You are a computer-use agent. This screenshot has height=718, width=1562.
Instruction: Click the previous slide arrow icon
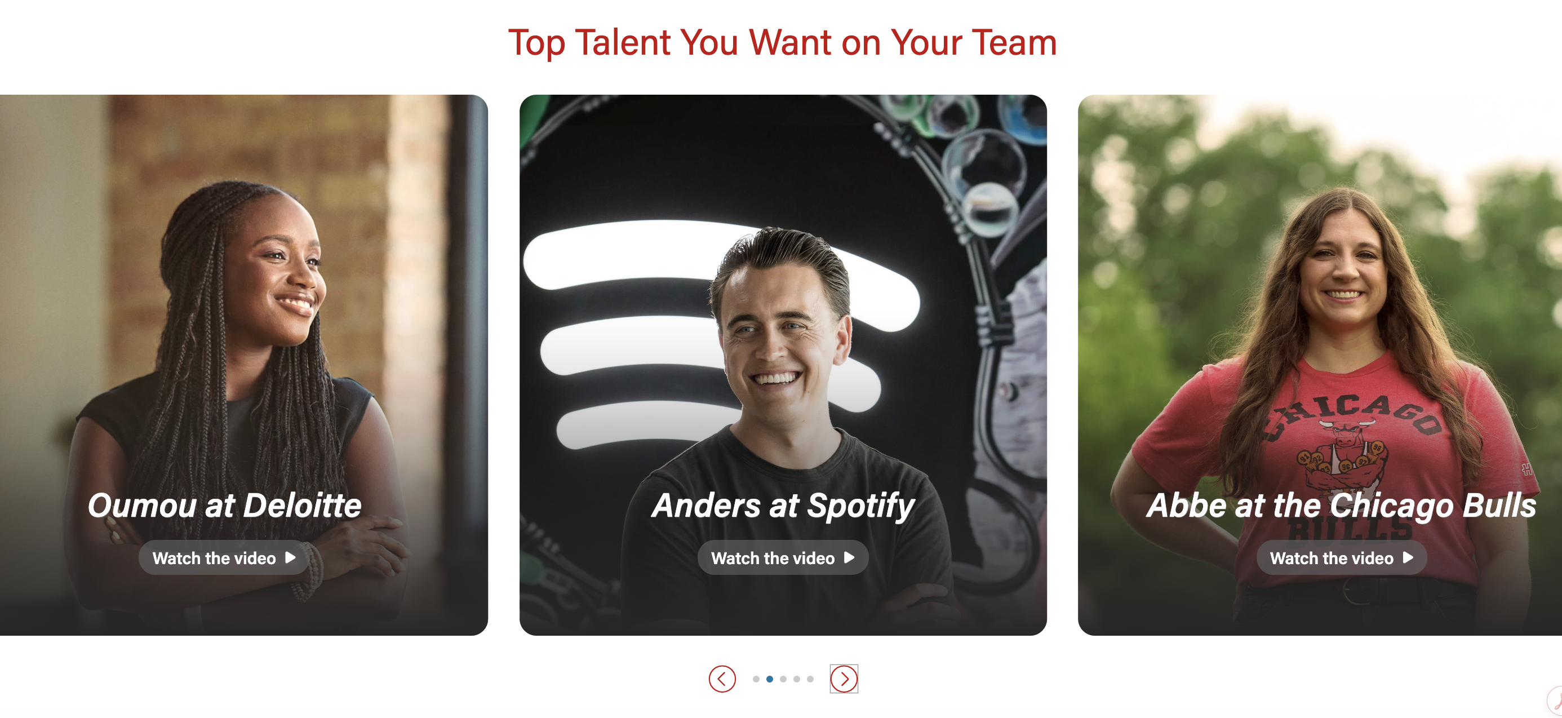click(722, 679)
